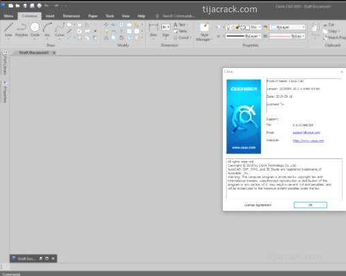Screen dimensions: 346x276
Task: Open the color ByLayer dropdown
Action: [304, 27]
